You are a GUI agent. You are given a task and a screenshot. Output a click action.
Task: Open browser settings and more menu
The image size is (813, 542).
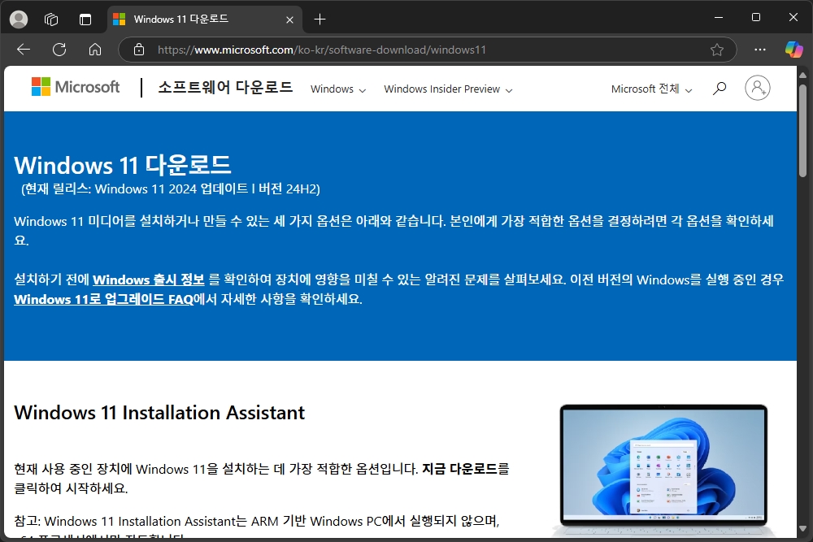pos(760,50)
